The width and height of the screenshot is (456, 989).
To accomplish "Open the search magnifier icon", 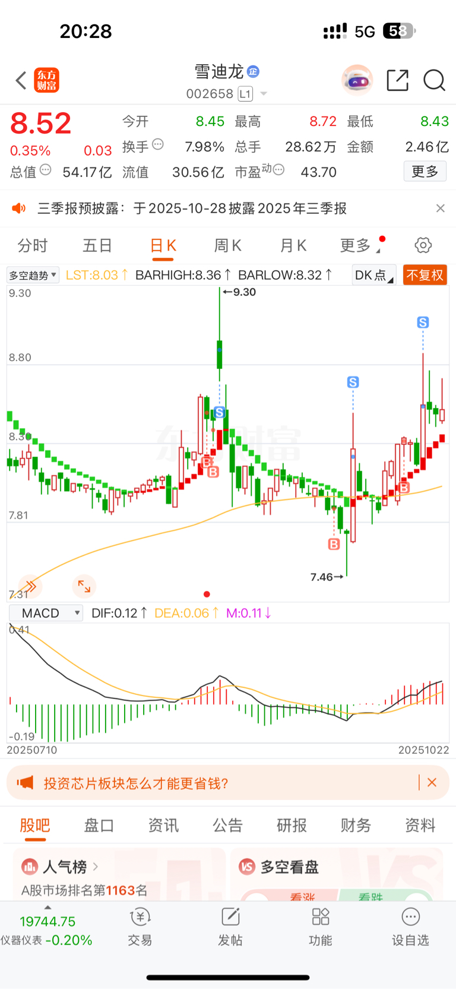I will tap(434, 80).
